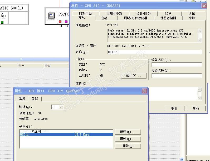Open the 地址(A) address dropdown
The image size is (210, 161).
(61, 107)
